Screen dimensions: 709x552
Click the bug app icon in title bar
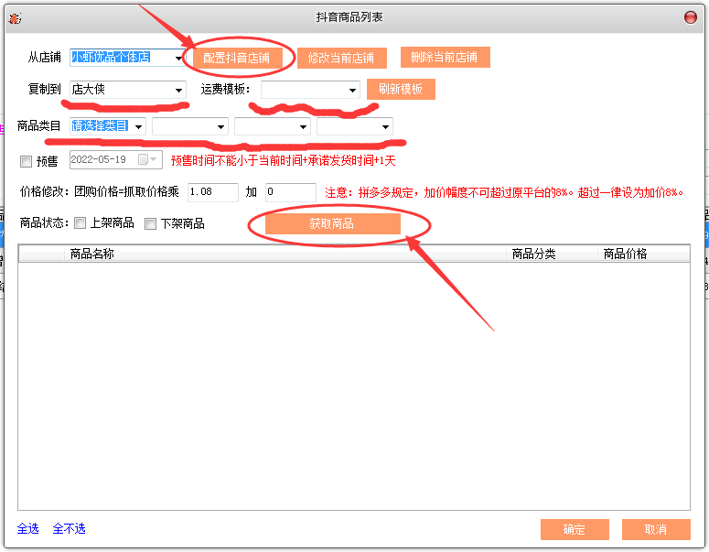(16, 18)
